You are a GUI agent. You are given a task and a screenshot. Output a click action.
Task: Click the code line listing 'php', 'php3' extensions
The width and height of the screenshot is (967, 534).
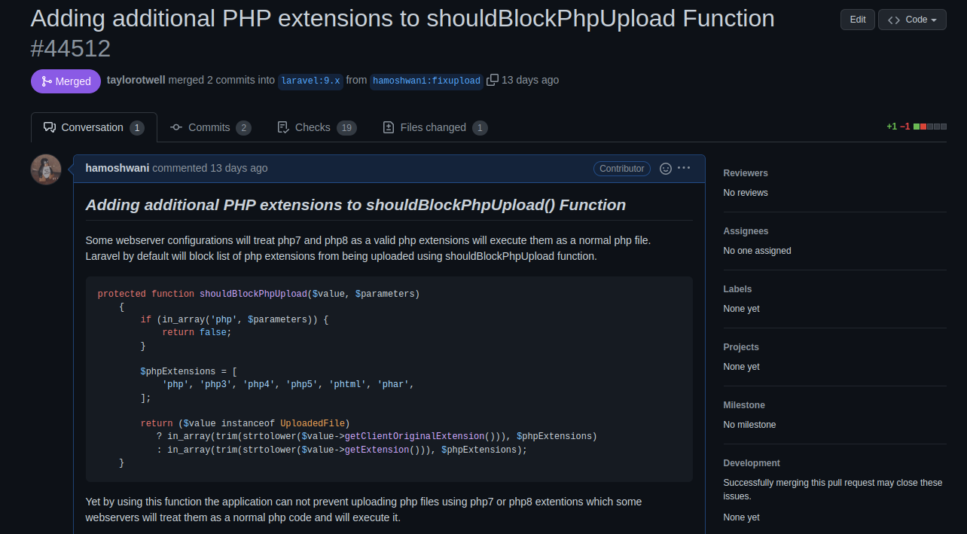(288, 384)
